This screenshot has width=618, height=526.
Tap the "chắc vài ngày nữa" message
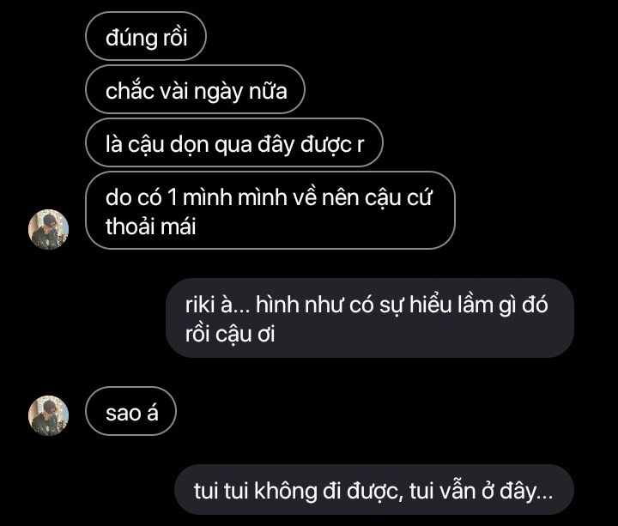[x=195, y=89]
